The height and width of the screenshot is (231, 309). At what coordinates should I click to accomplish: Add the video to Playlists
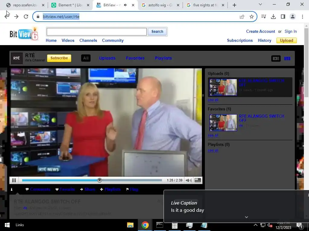point(110,189)
